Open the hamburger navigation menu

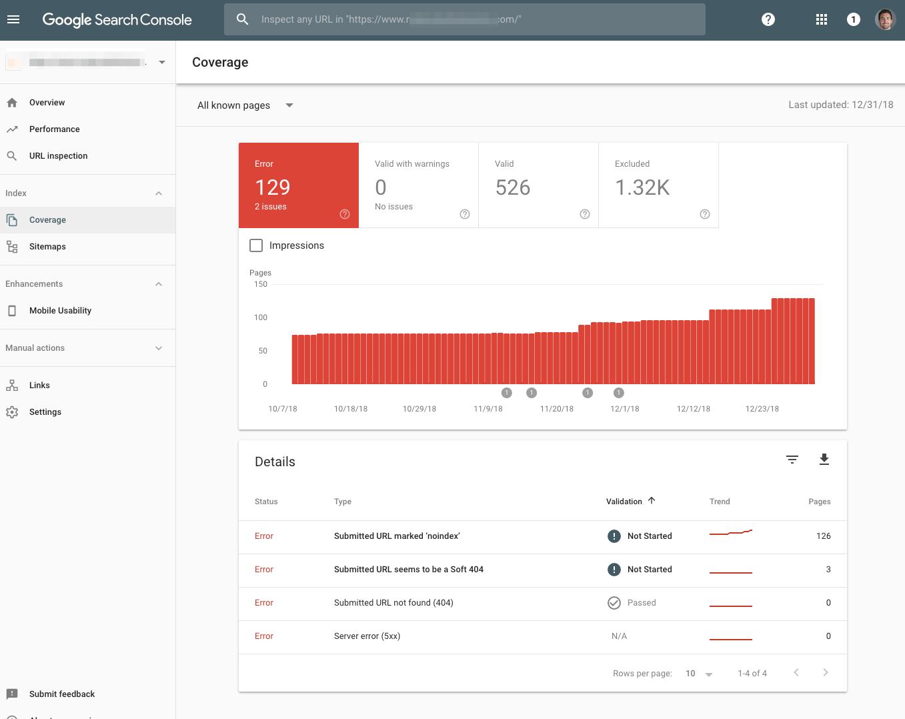click(x=13, y=19)
